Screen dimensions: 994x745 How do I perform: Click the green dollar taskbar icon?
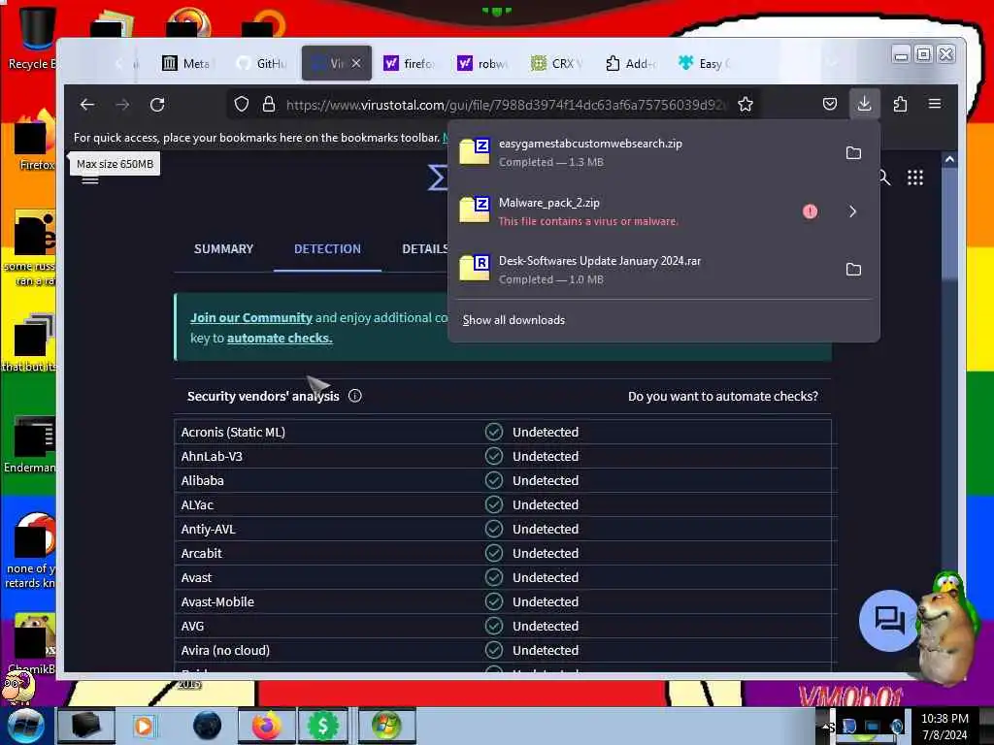point(322,726)
